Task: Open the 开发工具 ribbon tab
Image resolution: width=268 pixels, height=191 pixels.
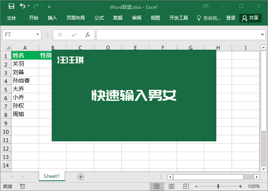Action: tap(179, 18)
